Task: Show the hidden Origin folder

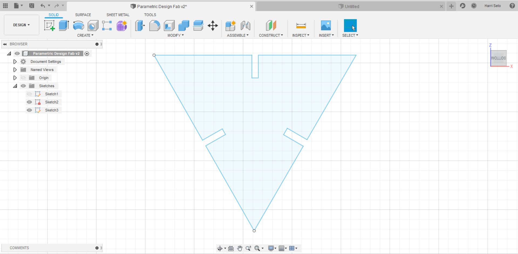Action: 23,78
